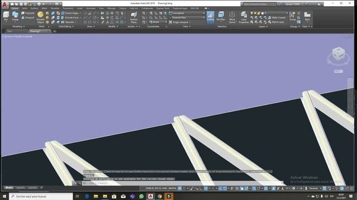Viewport: 357px width, 200px height.
Task: Expand the Solid Editing panel
Action: pyautogui.click(x=66, y=27)
